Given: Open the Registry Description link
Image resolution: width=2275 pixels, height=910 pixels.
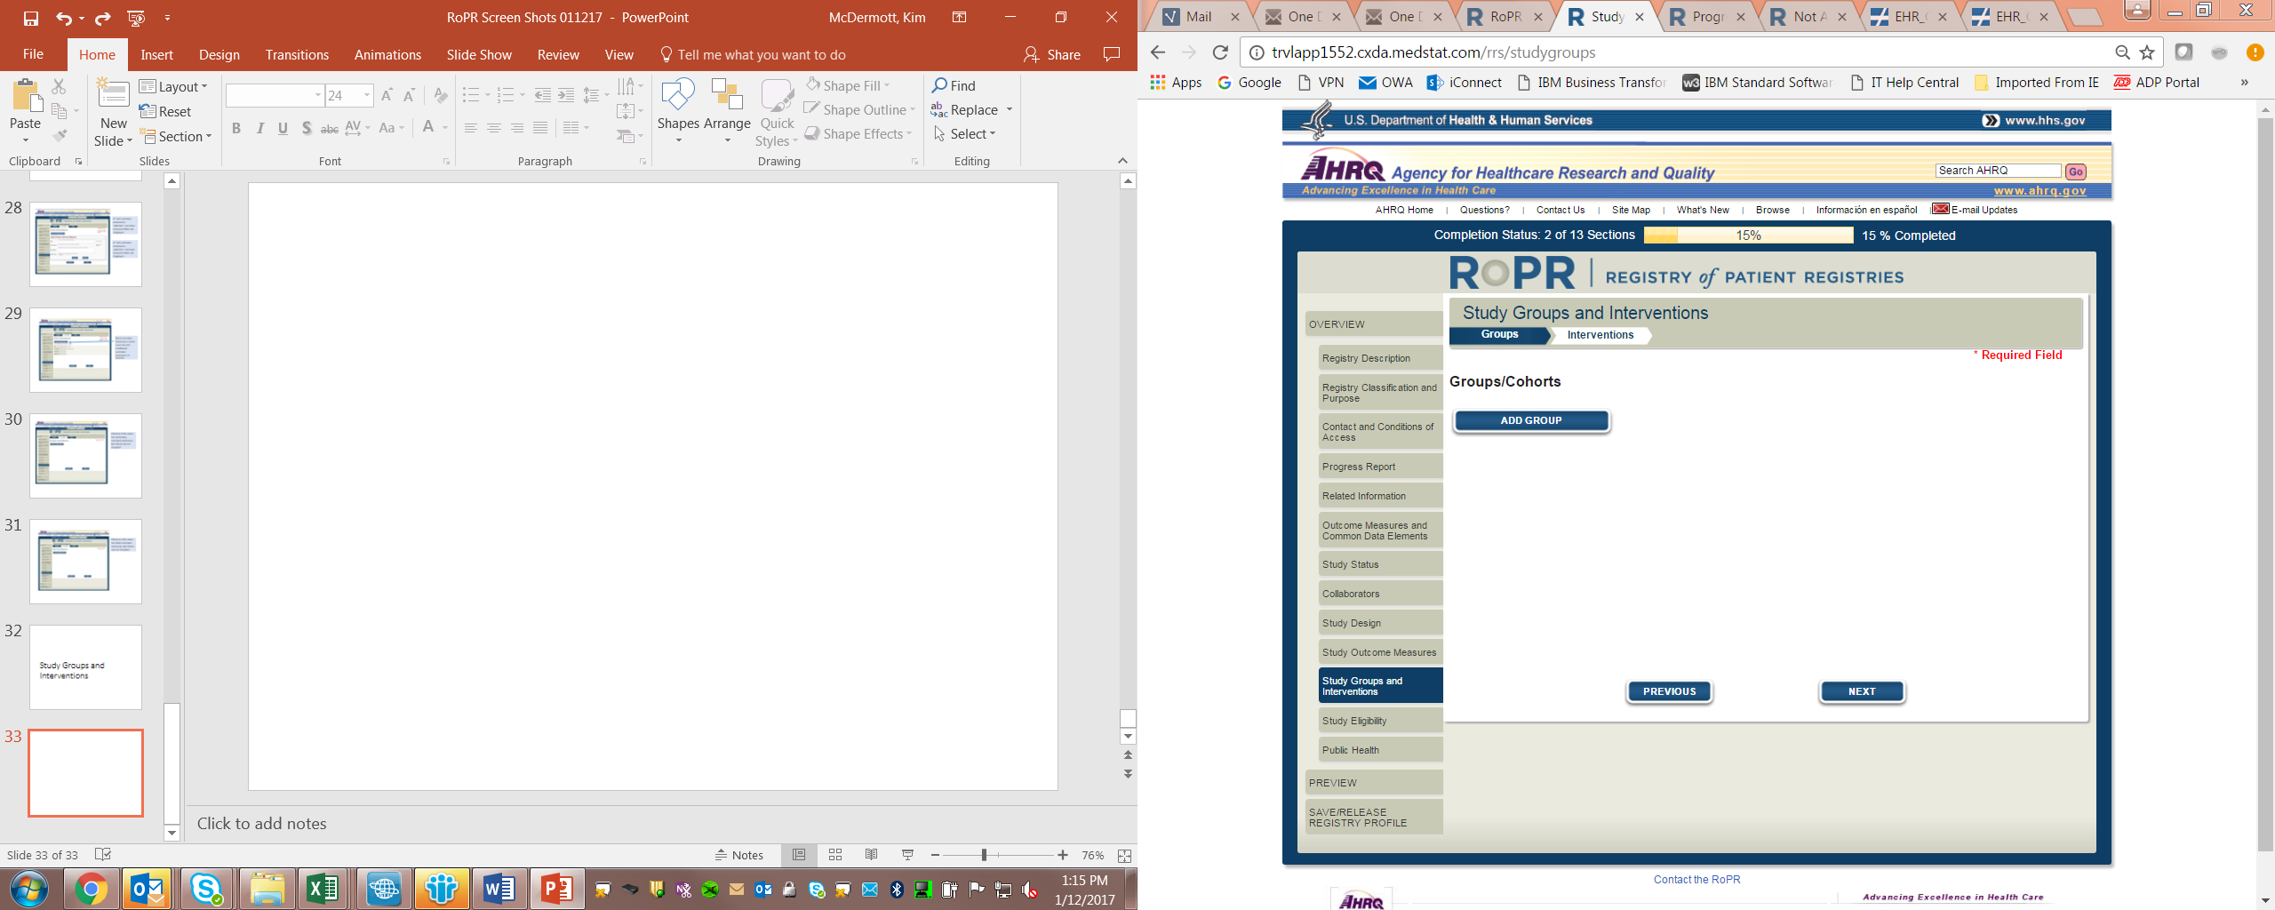Looking at the screenshot, I should point(1380,358).
